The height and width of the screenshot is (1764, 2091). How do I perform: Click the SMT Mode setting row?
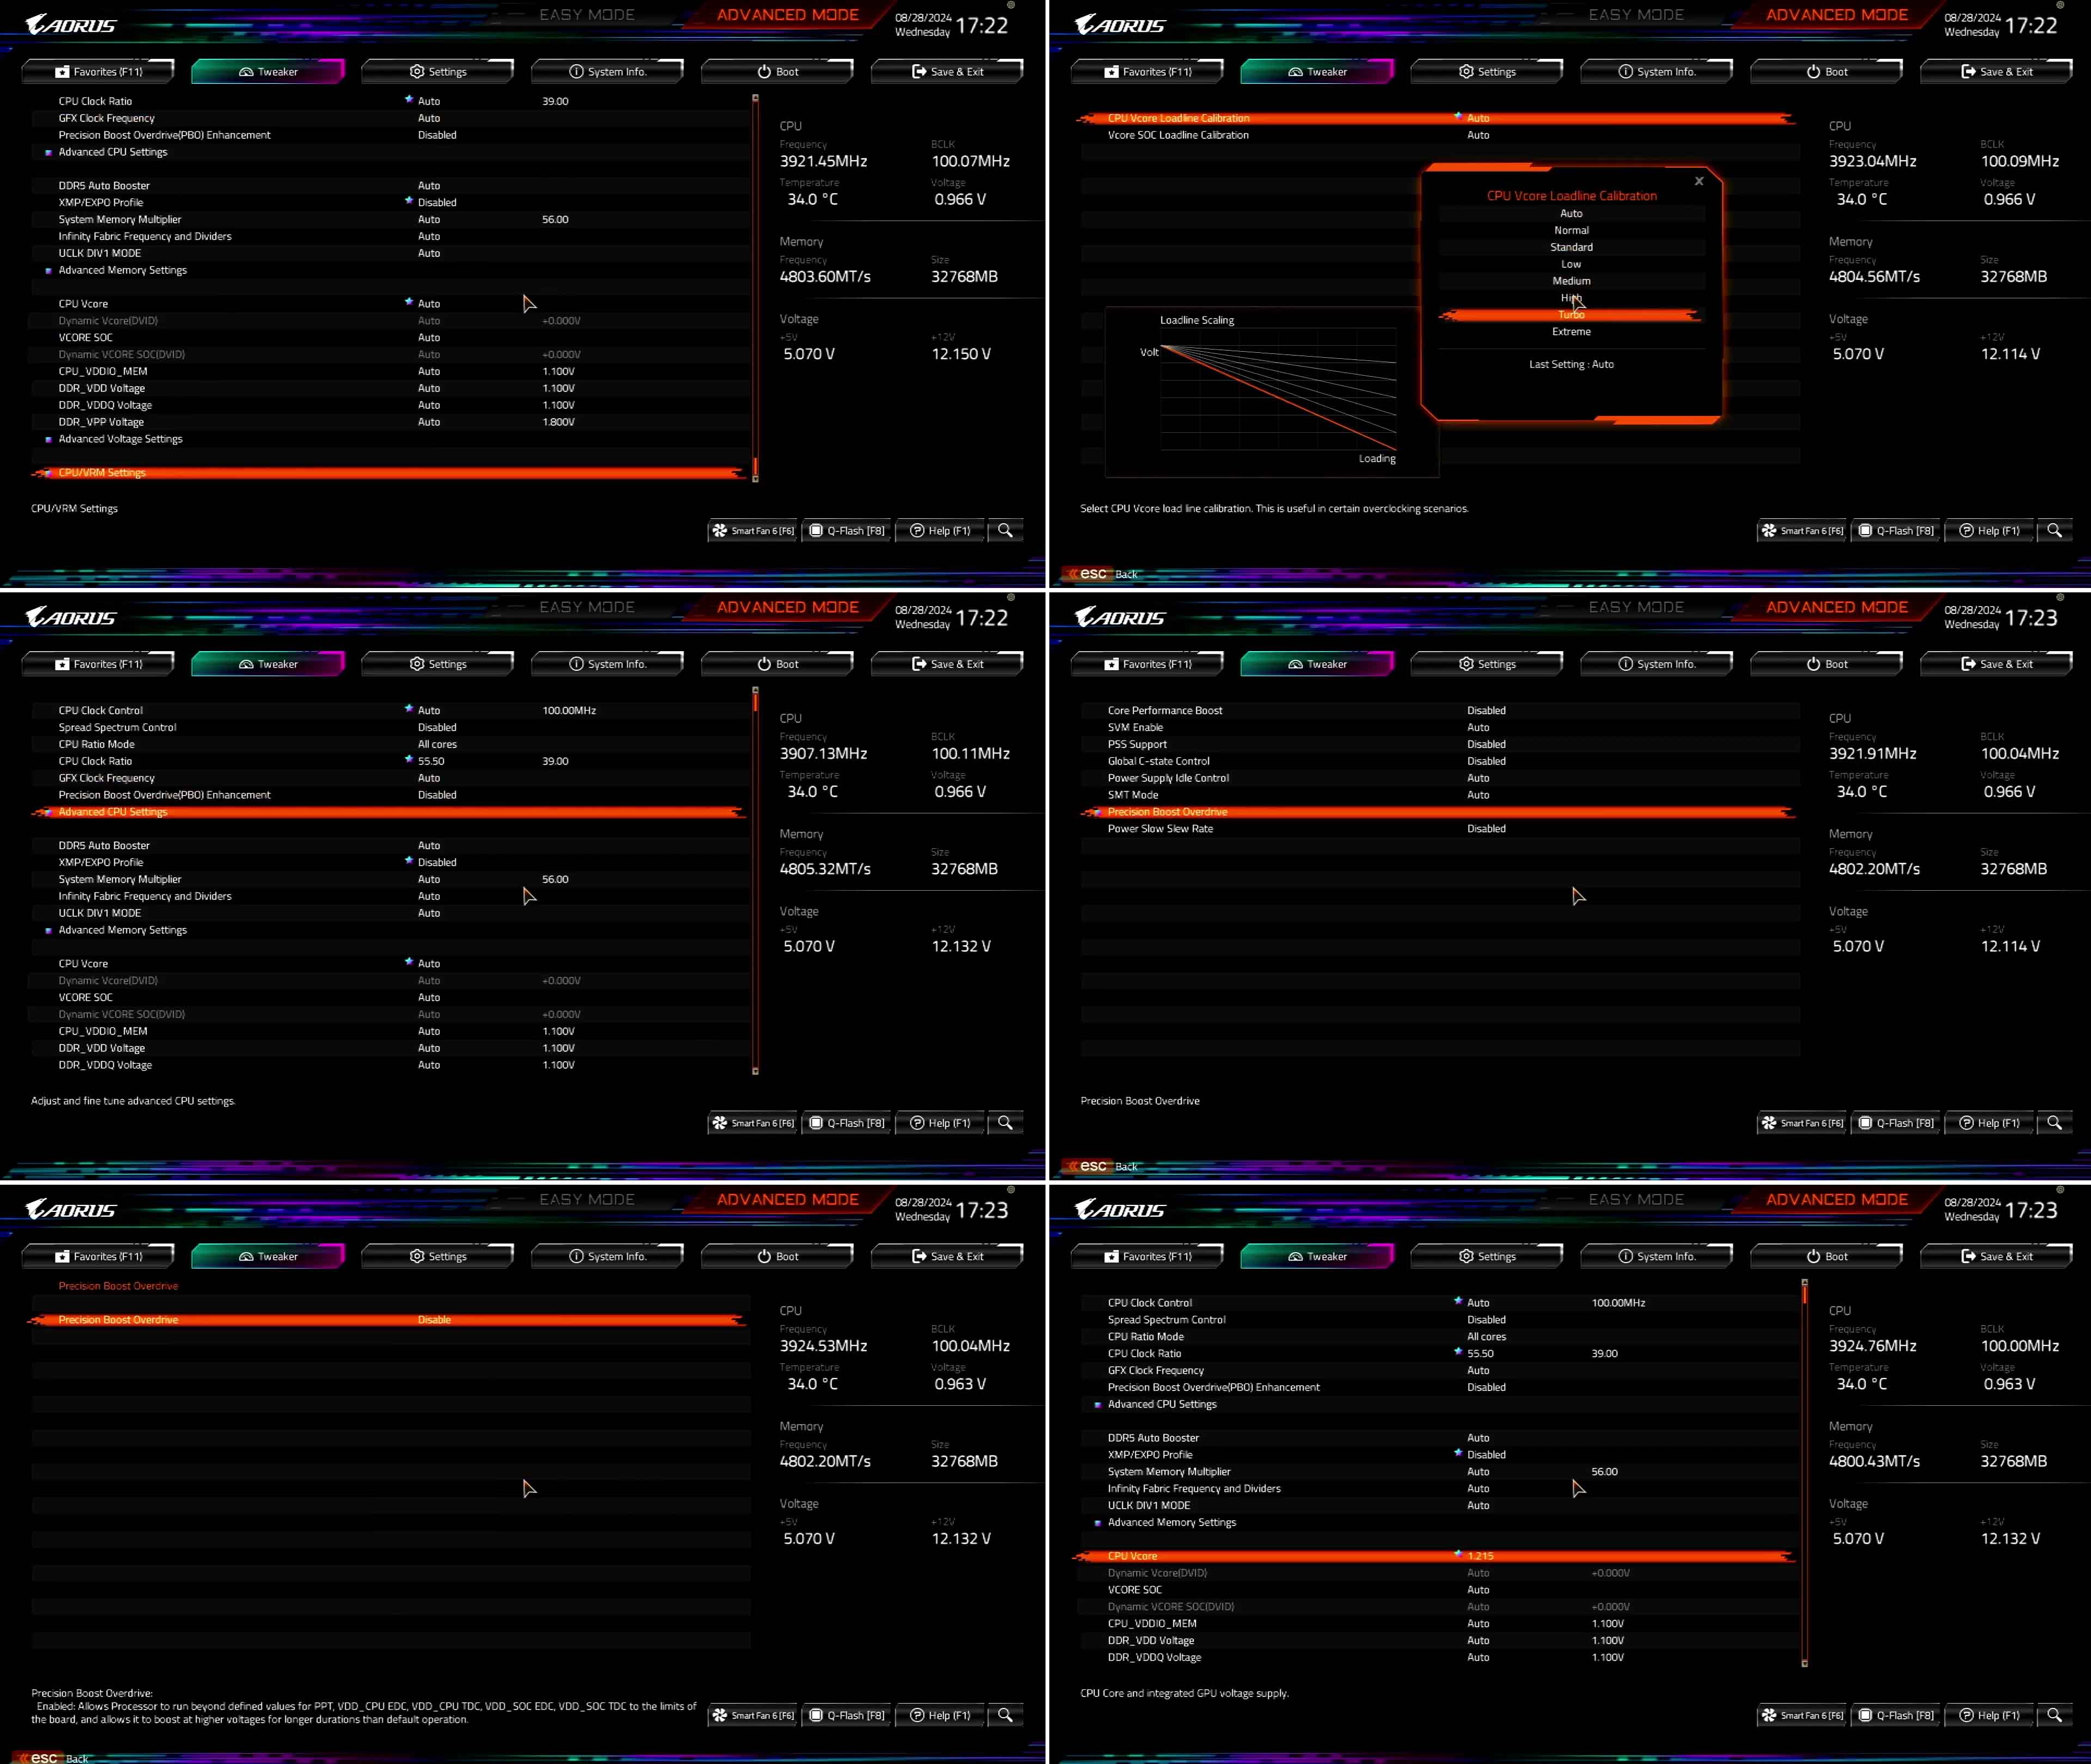[x=1132, y=795]
